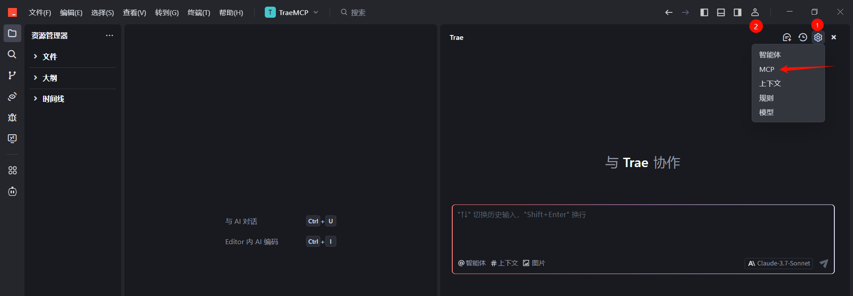Image resolution: width=853 pixels, height=296 pixels.
Task: Open the TraeMCP project dropdown
Action: [291, 12]
